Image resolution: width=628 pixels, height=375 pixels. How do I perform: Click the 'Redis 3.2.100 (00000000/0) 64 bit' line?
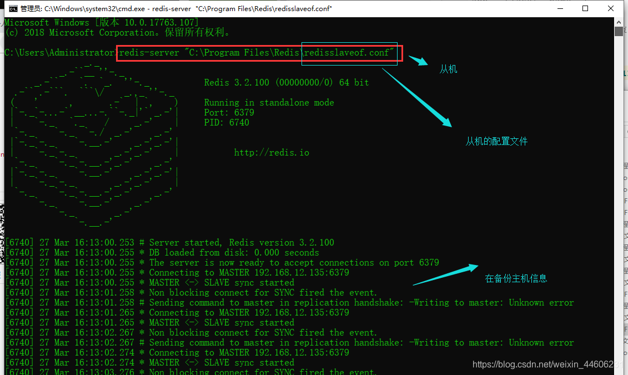coord(287,83)
